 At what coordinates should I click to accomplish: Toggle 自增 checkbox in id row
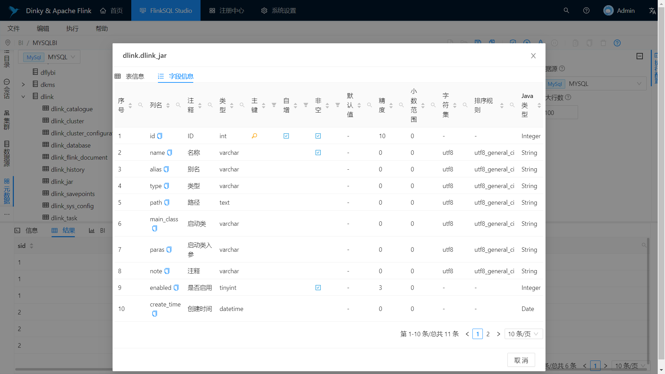[x=286, y=136]
